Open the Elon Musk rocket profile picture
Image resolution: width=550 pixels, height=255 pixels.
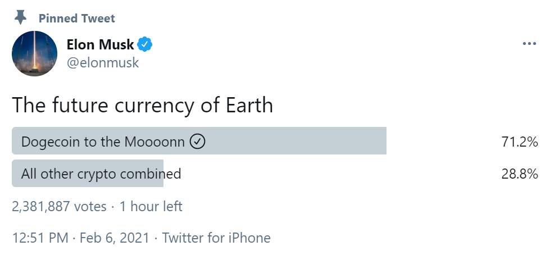pos(34,53)
